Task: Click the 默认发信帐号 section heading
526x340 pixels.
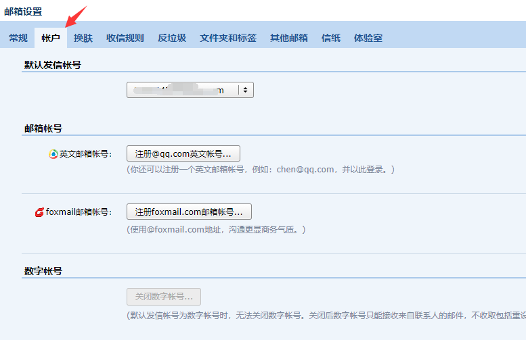Action: pos(53,65)
